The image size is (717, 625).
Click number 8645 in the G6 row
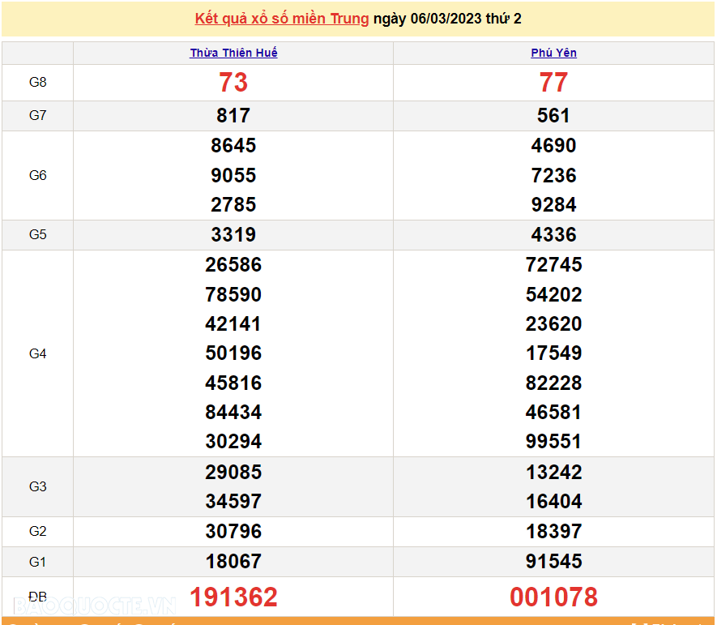(x=233, y=145)
